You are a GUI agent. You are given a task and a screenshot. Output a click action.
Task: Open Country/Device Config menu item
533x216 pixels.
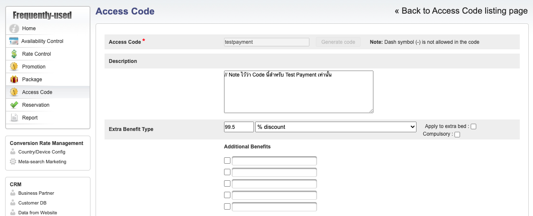41,152
